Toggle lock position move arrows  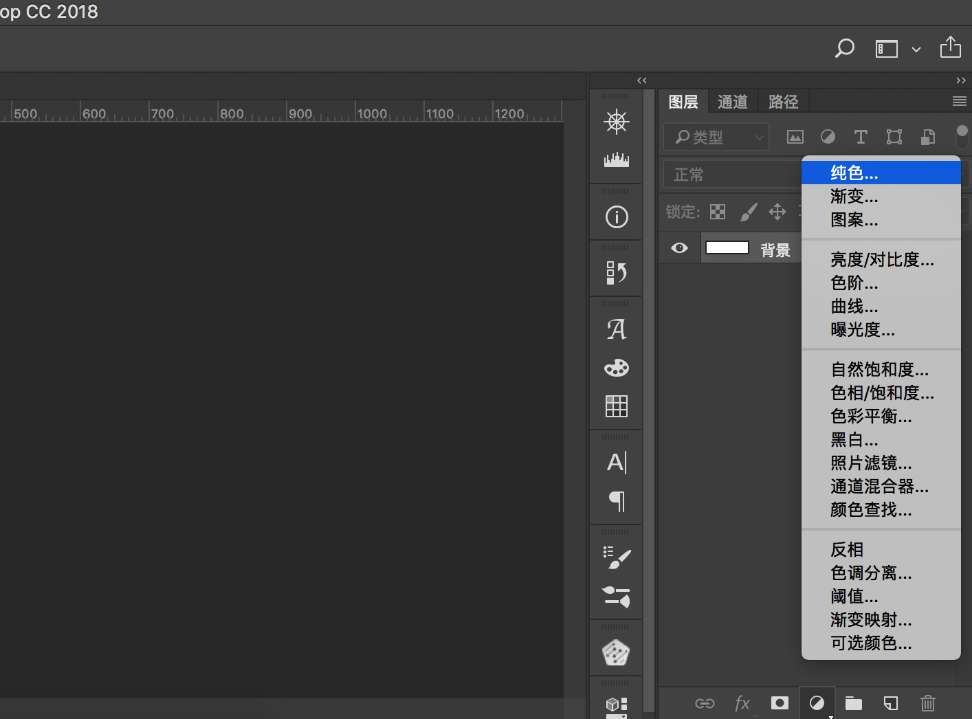777,212
